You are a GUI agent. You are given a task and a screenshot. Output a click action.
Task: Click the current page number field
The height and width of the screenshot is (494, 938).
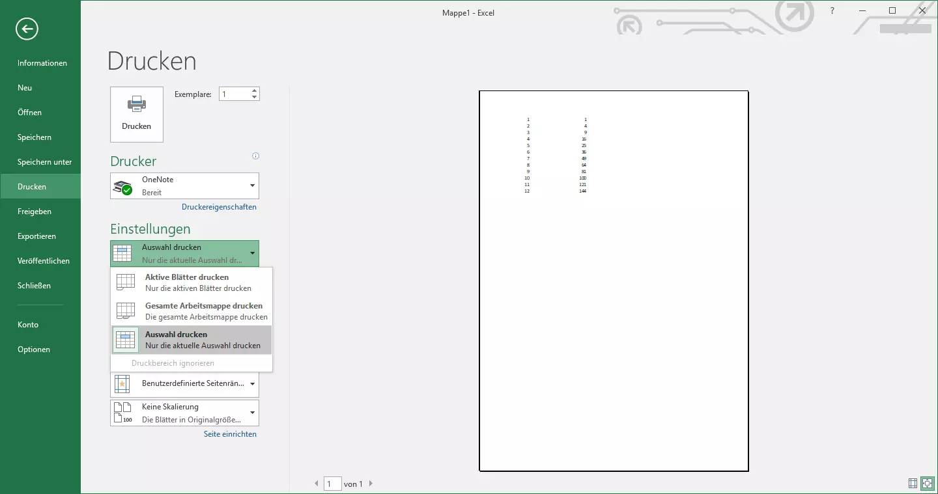(x=332, y=484)
